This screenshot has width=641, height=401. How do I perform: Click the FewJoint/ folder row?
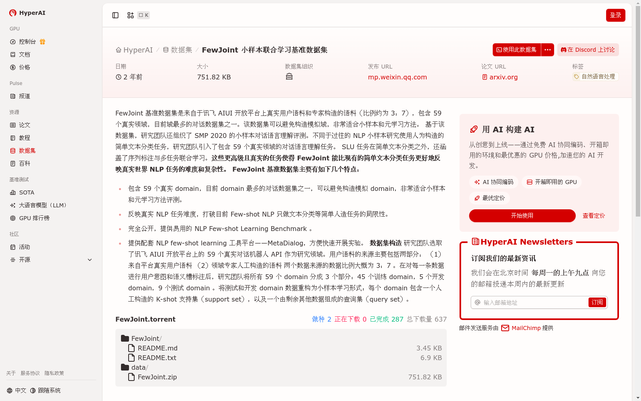pos(281,338)
